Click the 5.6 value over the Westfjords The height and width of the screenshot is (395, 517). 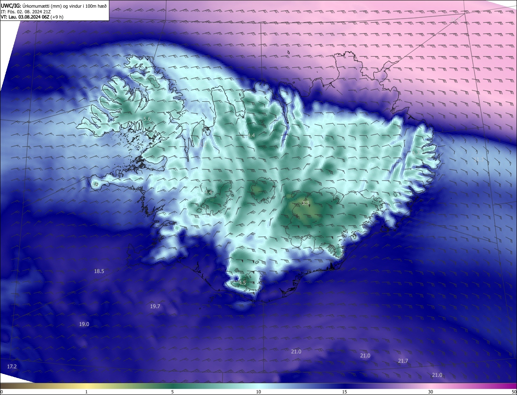point(147,119)
